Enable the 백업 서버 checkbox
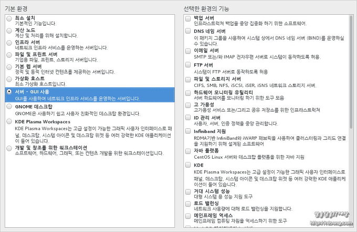357x232 pixels. pyautogui.click(x=188, y=18)
